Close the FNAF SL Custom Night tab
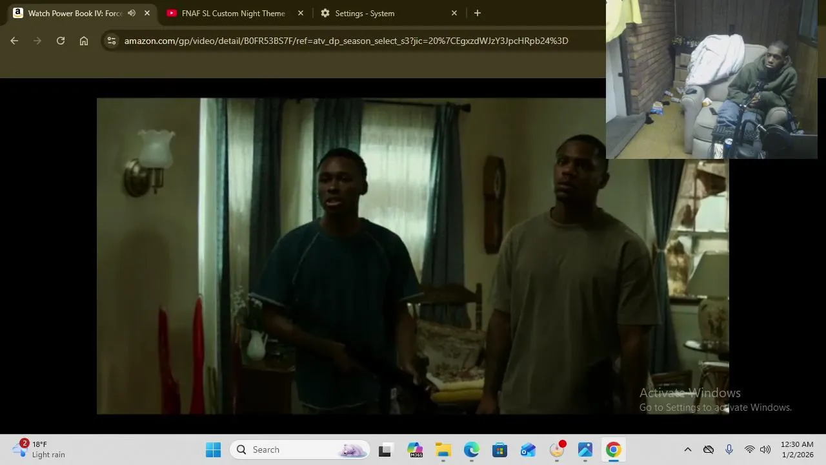Screen dimensions: 826x465 (301, 13)
